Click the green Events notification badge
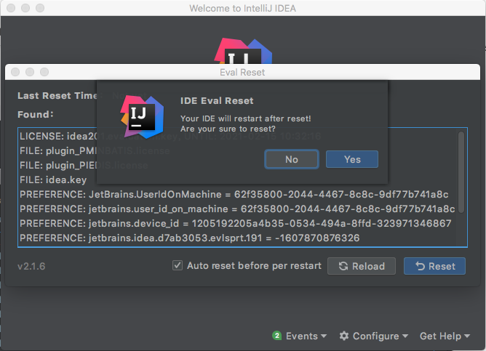 [x=276, y=336]
